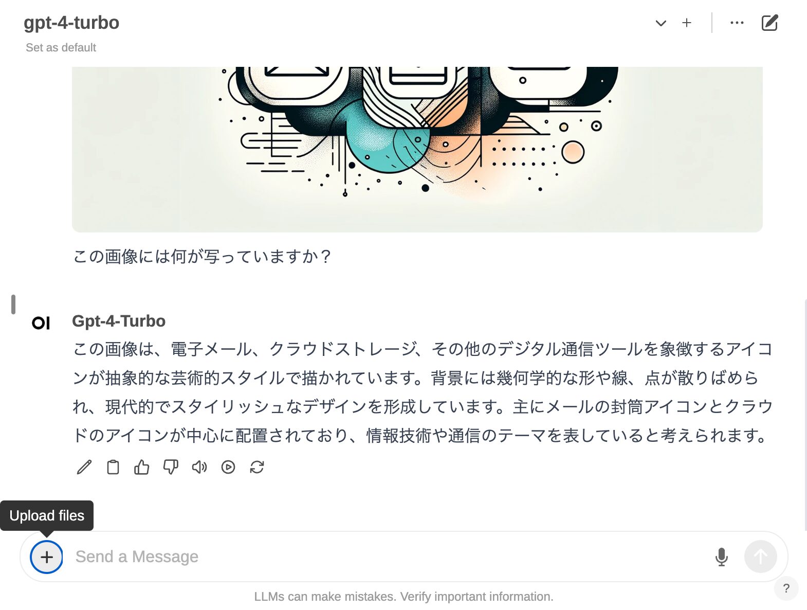
Task: Copy the response with the clipboard icon
Action: click(113, 467)
